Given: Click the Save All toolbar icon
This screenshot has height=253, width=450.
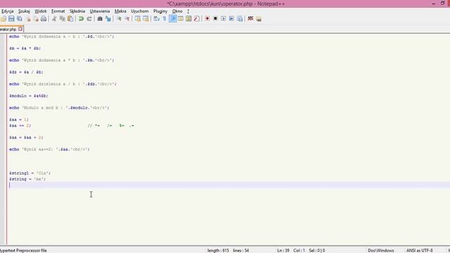Looking at the screenshot, I should tap(20, 19).
